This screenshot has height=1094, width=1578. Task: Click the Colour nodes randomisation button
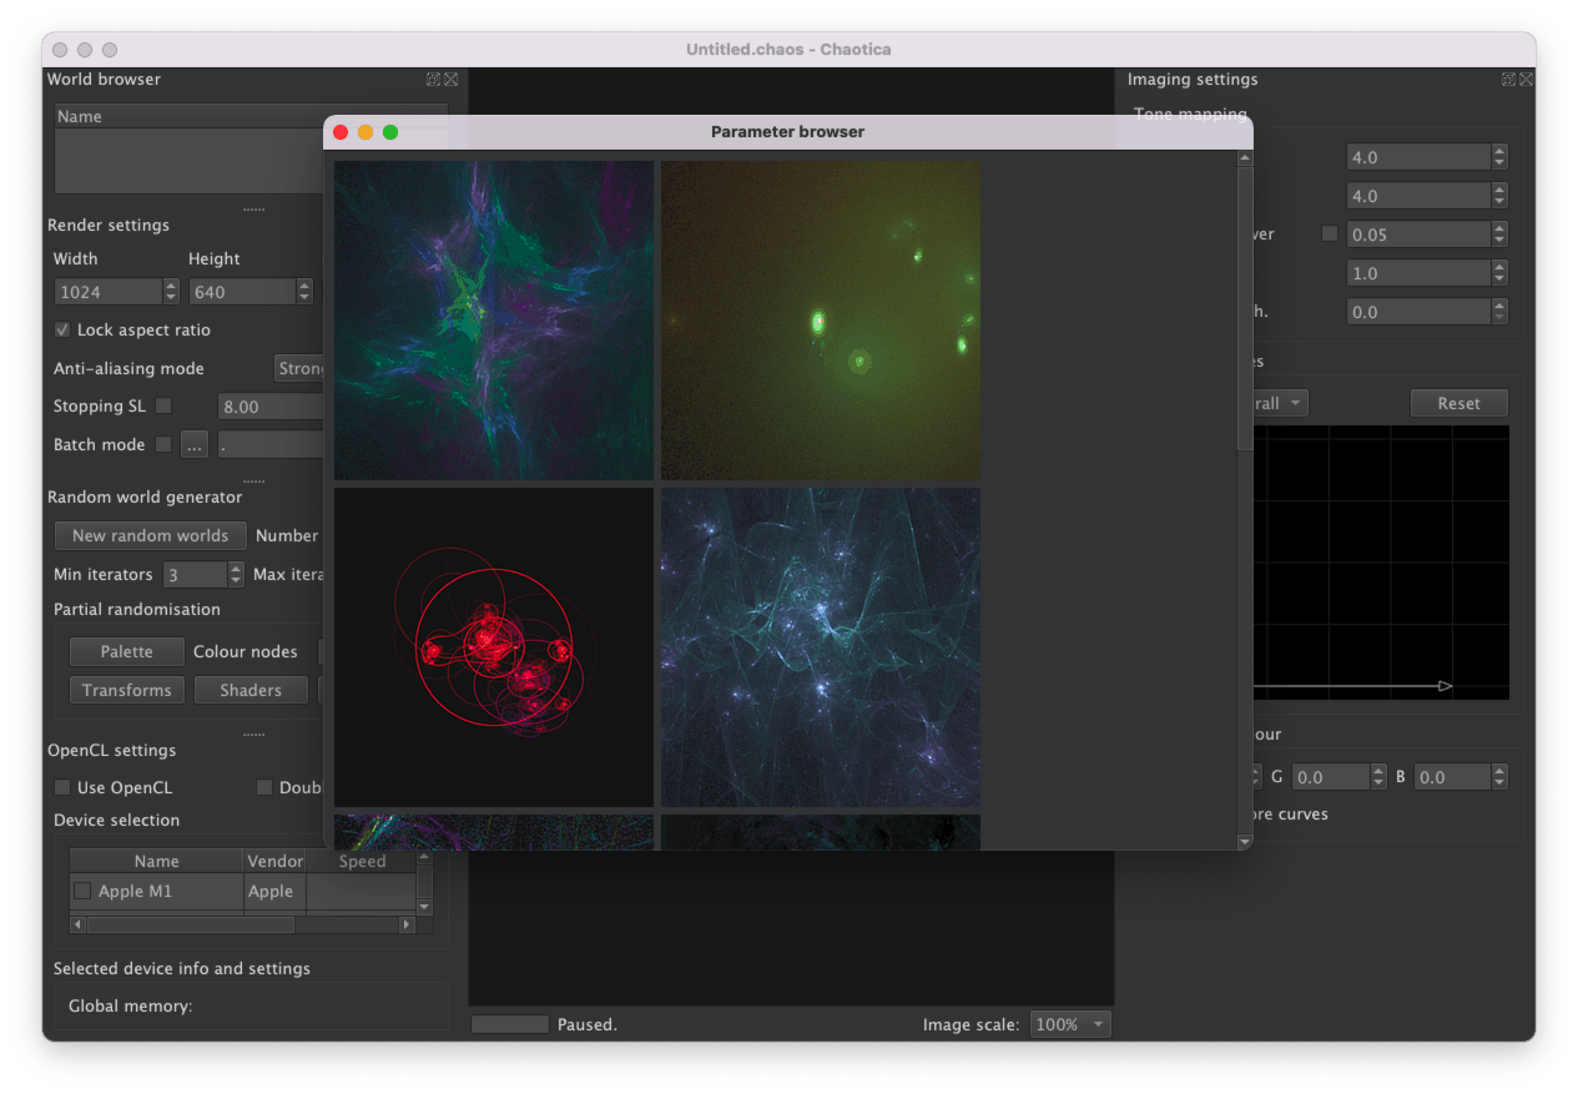246,651
